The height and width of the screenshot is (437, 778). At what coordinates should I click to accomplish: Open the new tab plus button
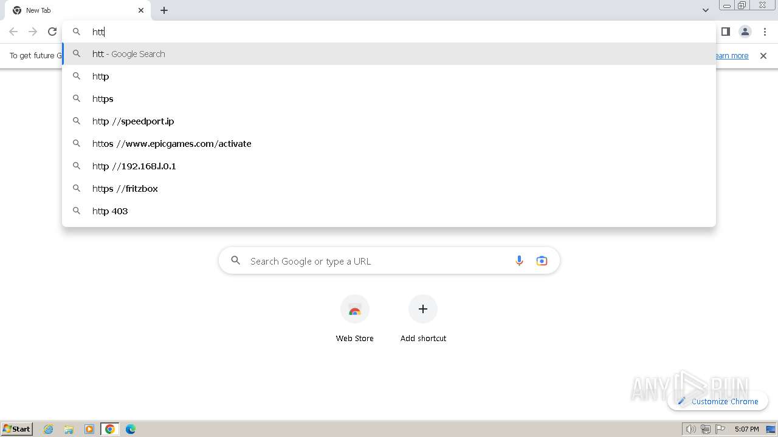point(164,10)
